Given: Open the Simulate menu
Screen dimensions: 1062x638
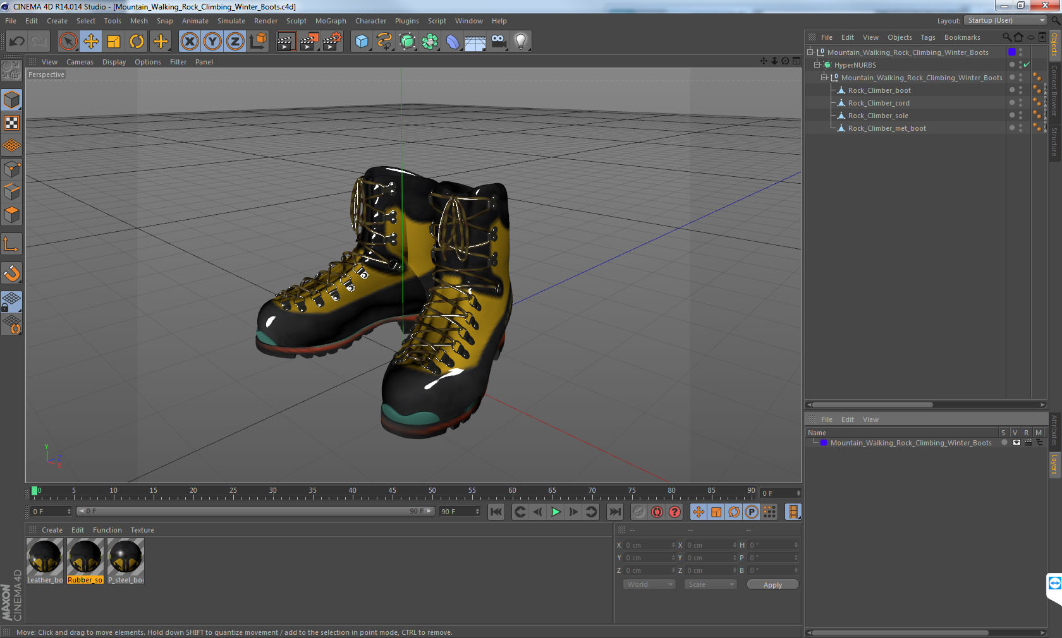Looking at the screenshot, I should click(x=231, y=21).
